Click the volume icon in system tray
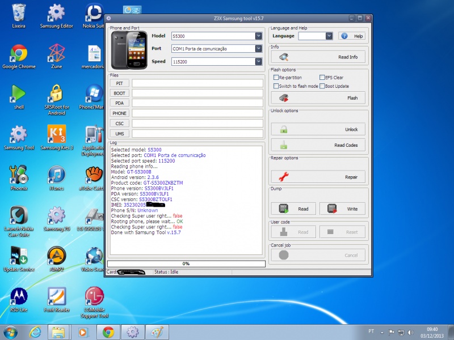 410,332
